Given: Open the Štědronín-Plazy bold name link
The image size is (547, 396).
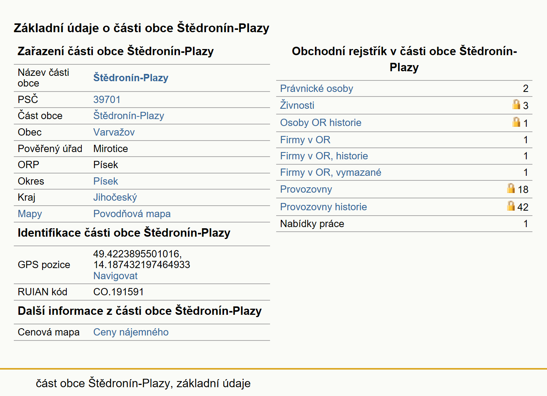Looking at the screenshot, I should click(131, 78).
